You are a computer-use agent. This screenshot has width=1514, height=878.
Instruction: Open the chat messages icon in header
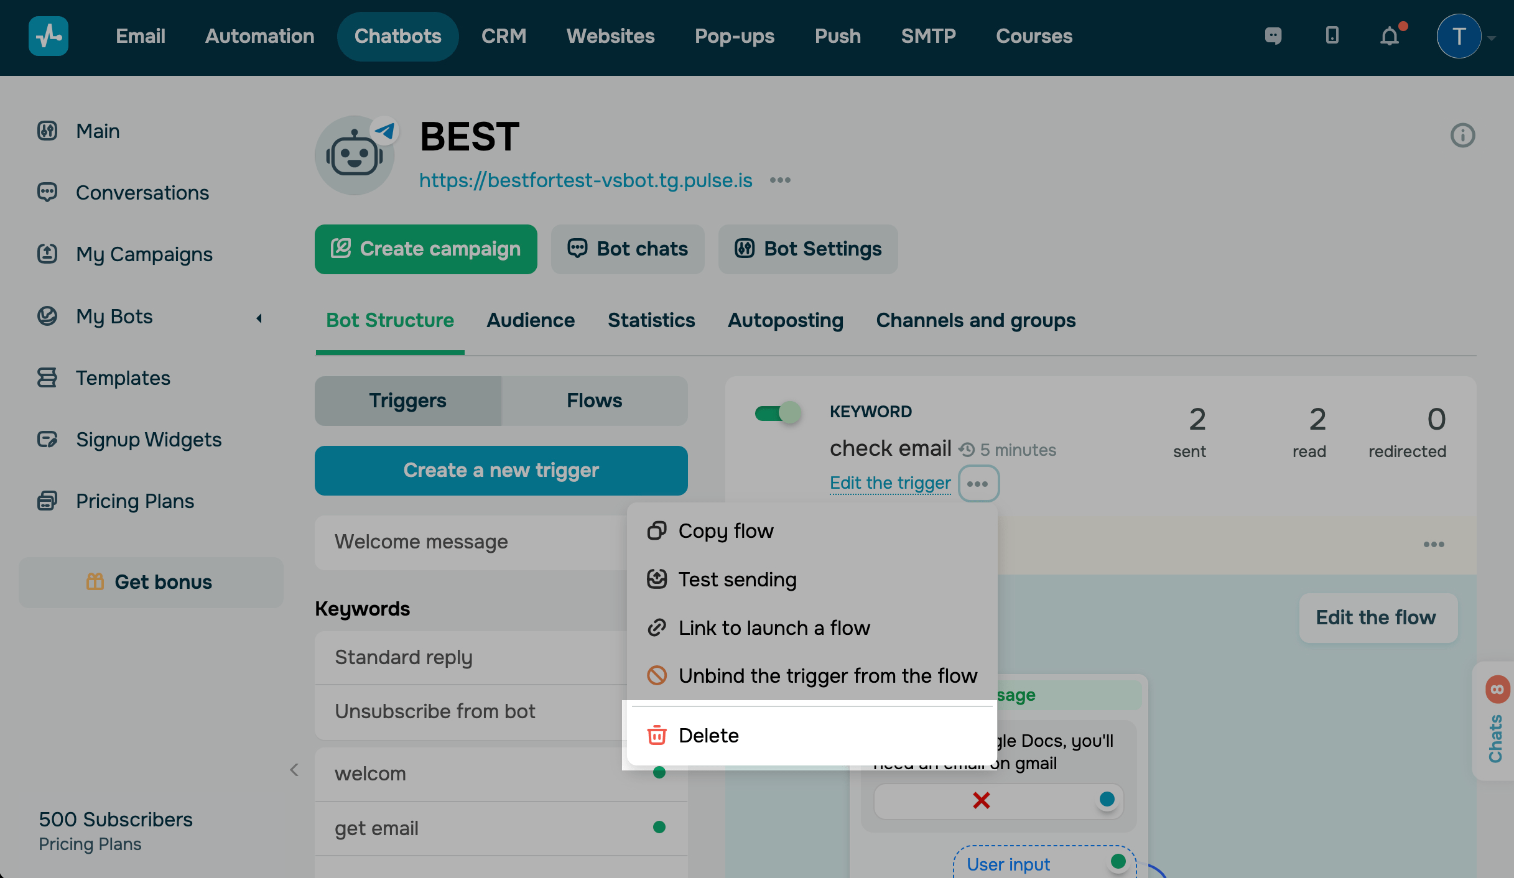[1273, 36]
